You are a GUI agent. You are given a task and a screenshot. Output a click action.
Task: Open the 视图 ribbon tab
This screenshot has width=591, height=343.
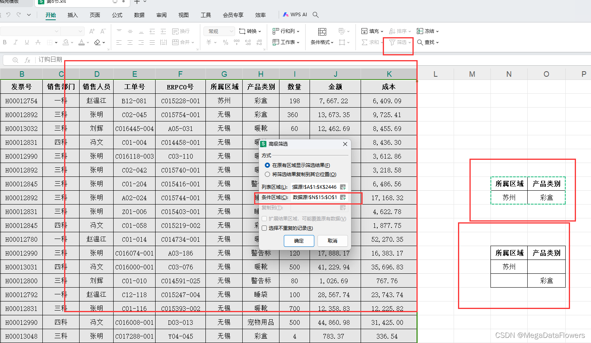click(184, 15)
